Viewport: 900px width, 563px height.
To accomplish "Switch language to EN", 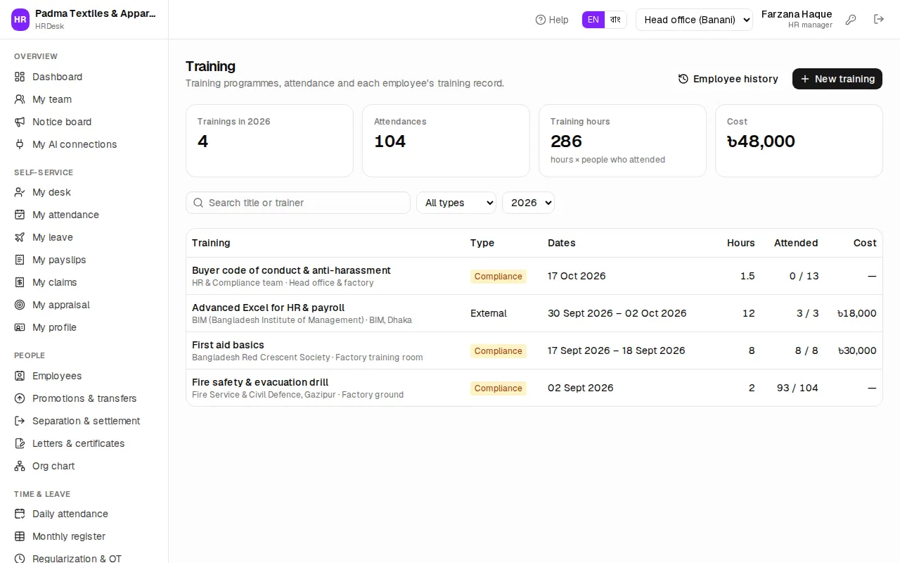I will click(x=593, y=20).
